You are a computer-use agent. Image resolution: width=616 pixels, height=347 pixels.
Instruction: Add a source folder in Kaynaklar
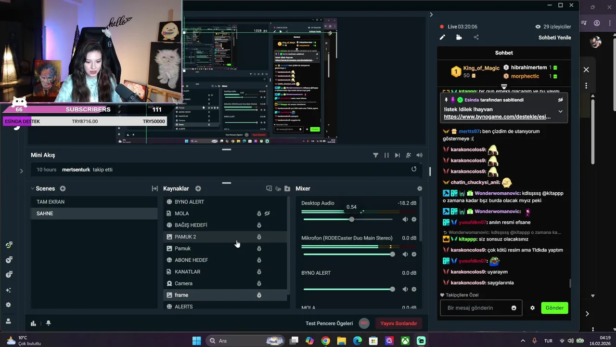(287, 188)
